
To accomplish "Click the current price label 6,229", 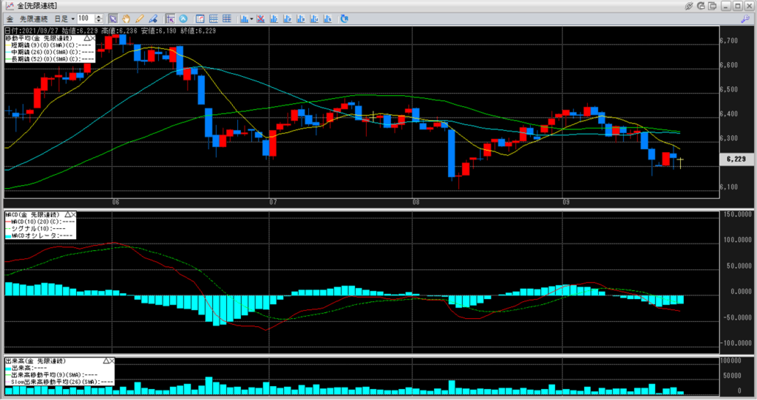I will pos(737,159).
